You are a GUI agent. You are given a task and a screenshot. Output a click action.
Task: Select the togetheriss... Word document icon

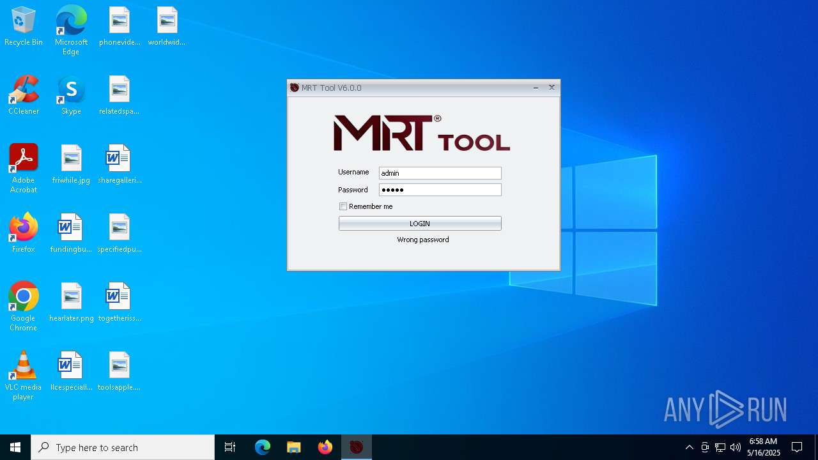click(120, 303)
